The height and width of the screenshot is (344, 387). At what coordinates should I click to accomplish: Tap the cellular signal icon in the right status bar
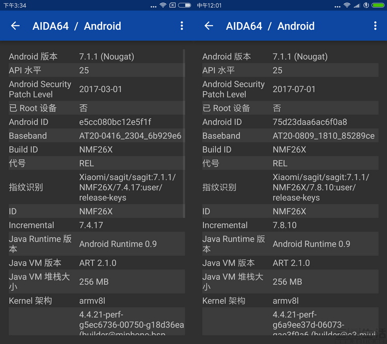(x=357, y=5)
